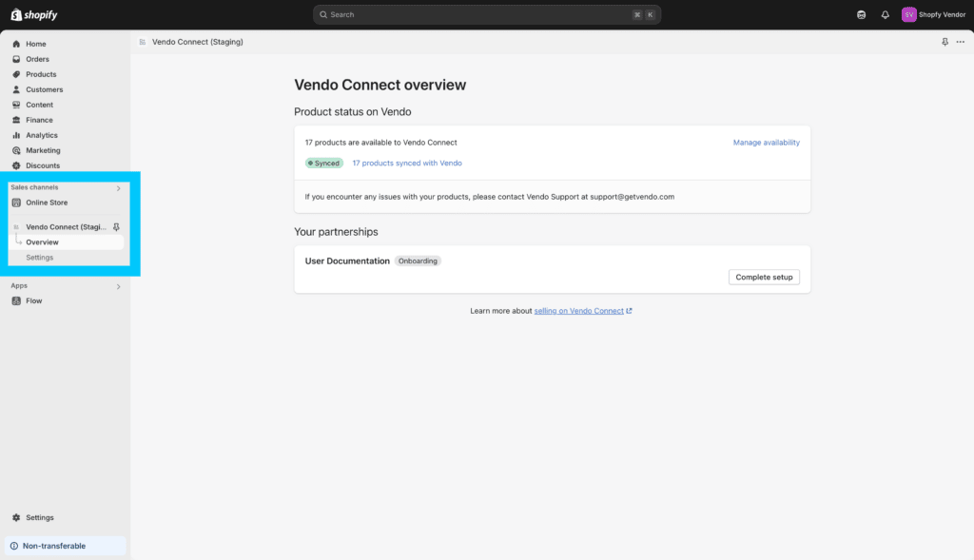Viewport: 974px width, 560px height.
Task: Expand the Sales channels section
Action: [119, 188]
